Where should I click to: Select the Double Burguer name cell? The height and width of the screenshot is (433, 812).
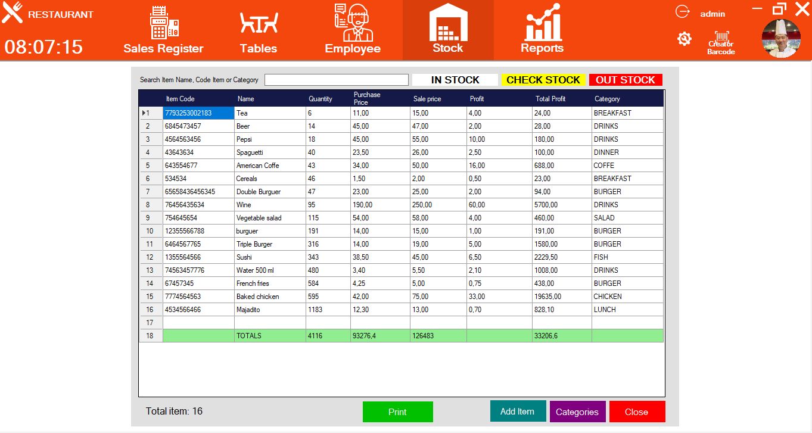coord(270,192)
